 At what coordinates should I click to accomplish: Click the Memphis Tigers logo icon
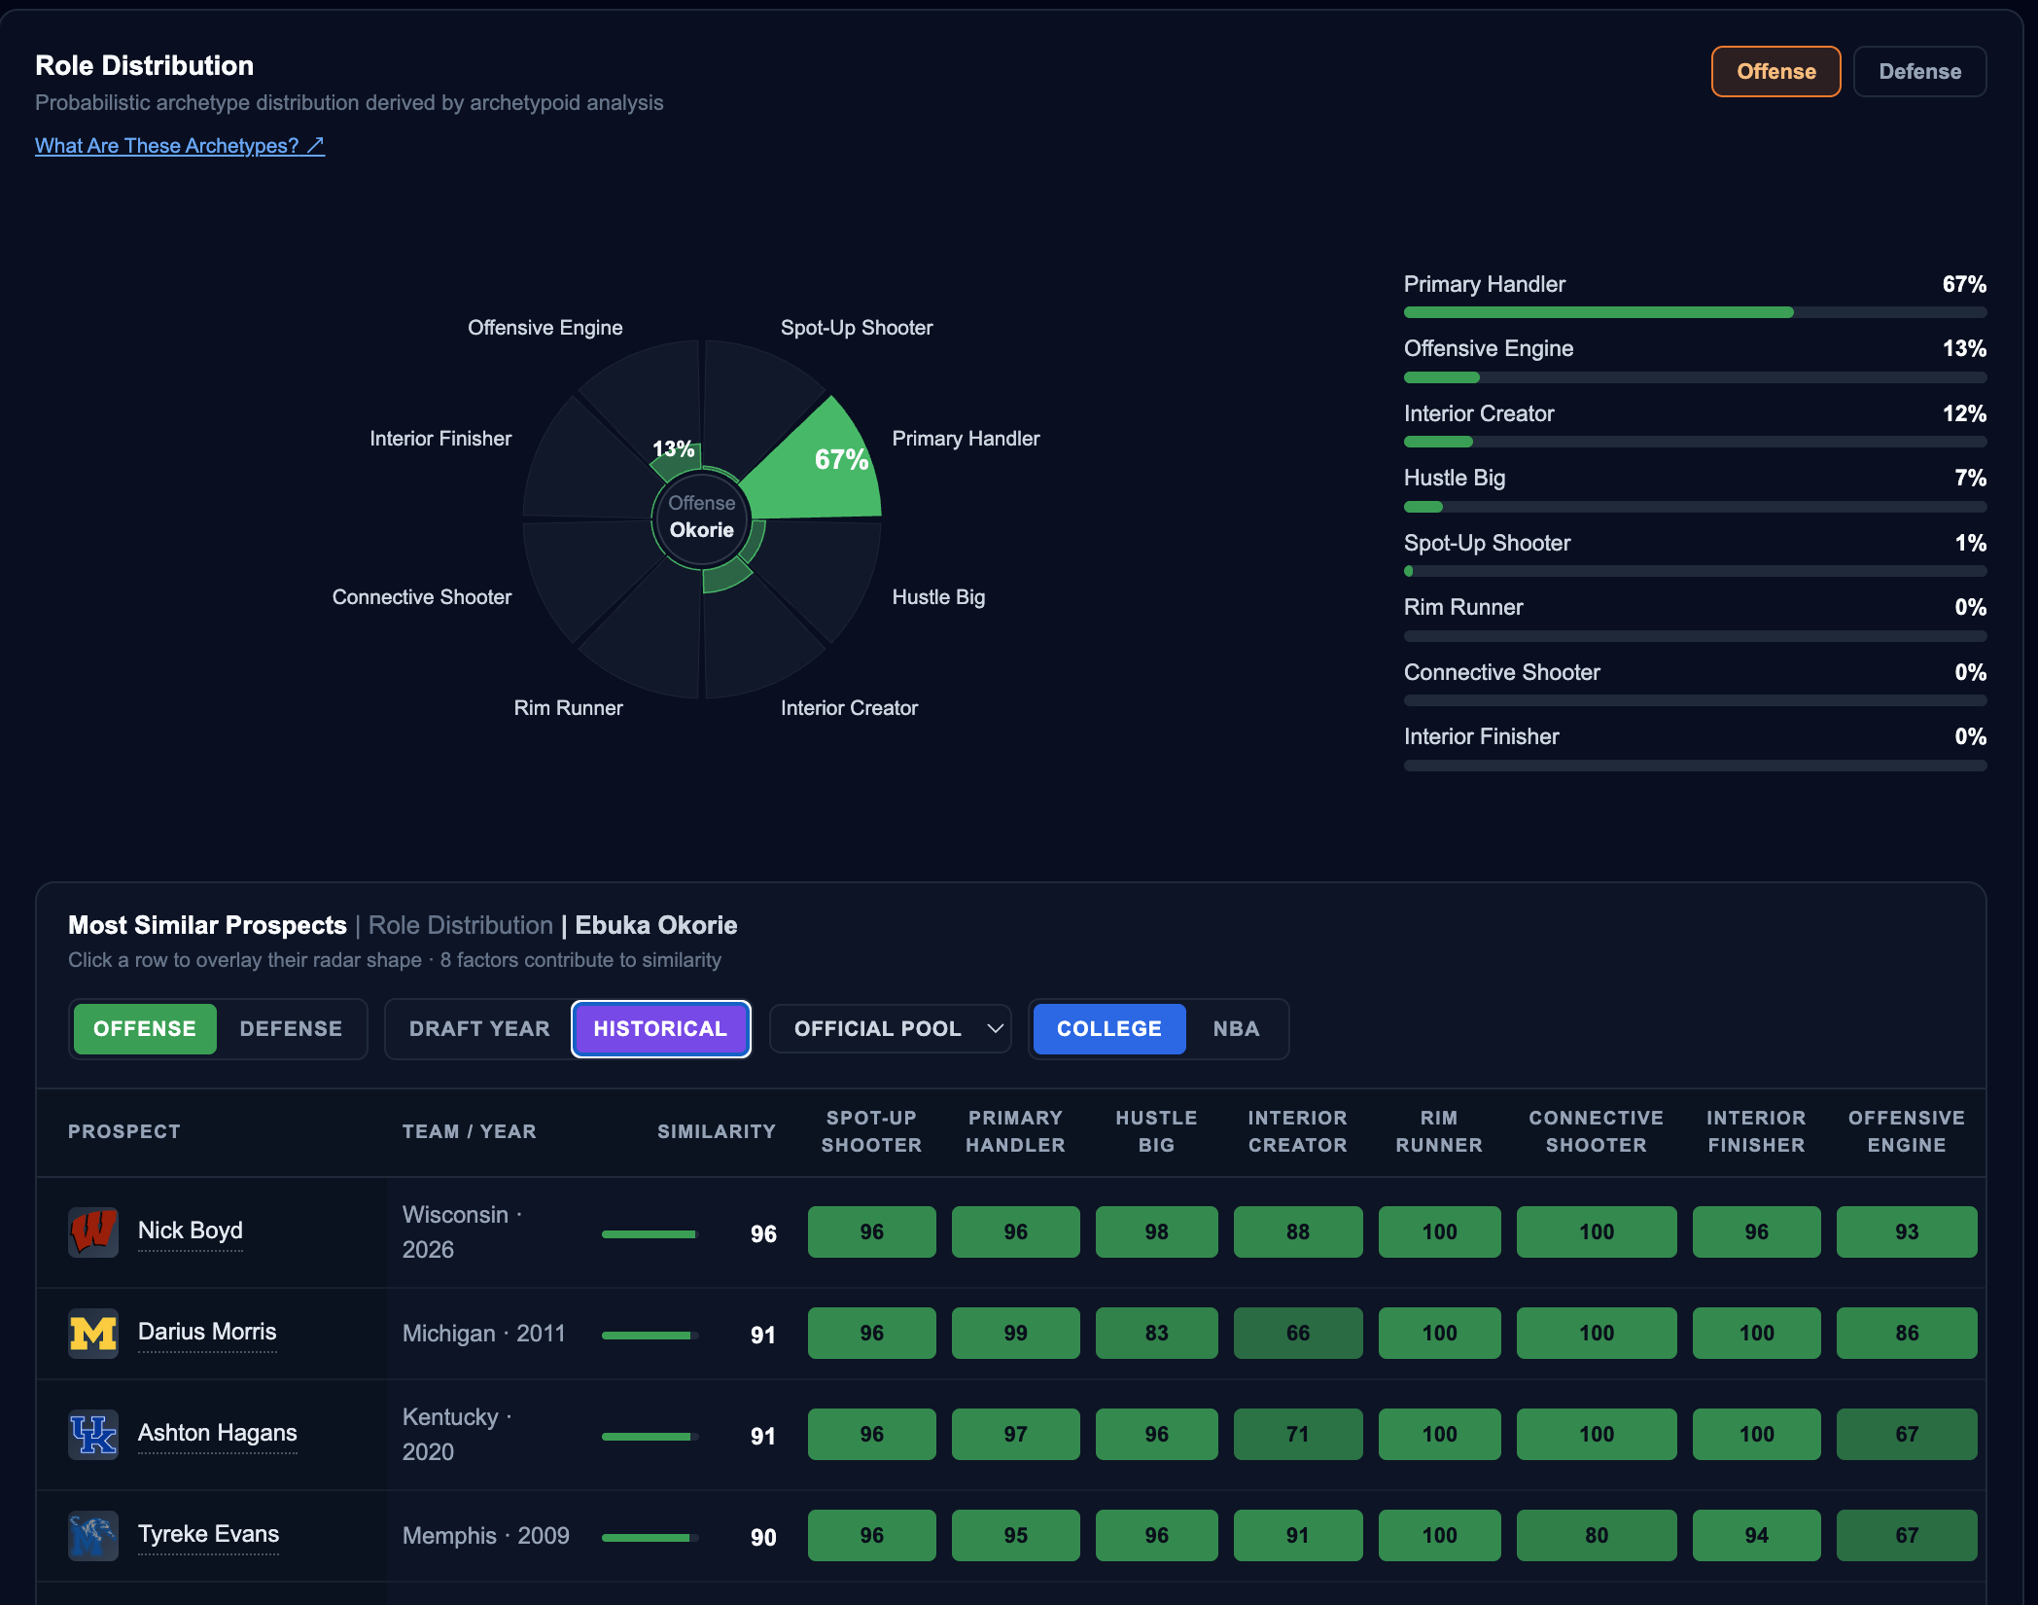point(93,1535)
